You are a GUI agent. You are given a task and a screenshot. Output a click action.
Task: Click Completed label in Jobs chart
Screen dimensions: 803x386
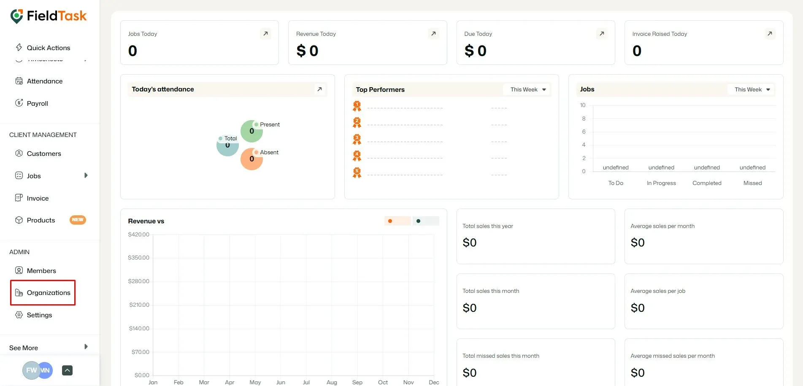click(707, 183)
